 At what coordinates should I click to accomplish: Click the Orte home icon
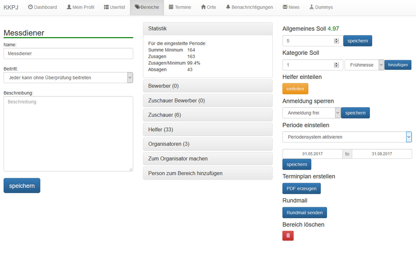pos(203,7)
